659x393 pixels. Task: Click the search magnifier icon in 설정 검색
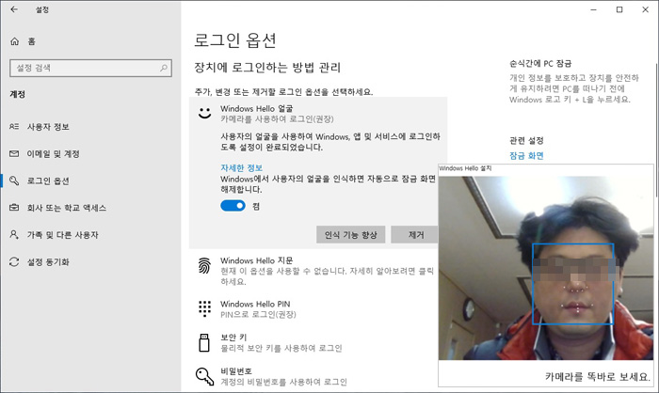(164, 68)
